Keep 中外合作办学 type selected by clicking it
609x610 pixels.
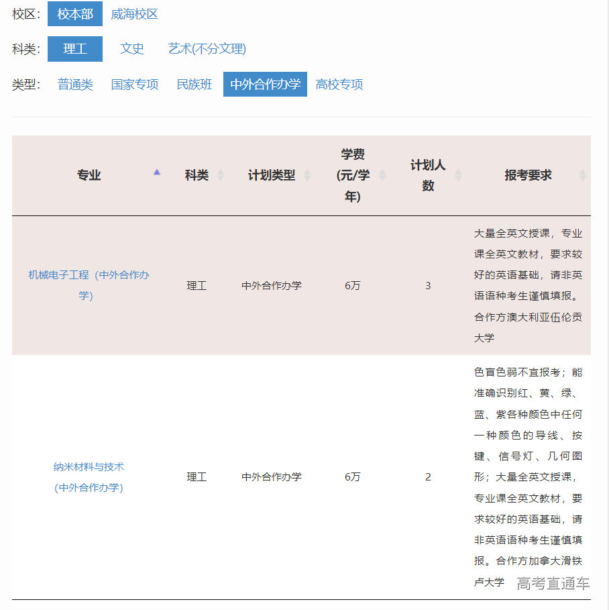[x=264, y=84]
